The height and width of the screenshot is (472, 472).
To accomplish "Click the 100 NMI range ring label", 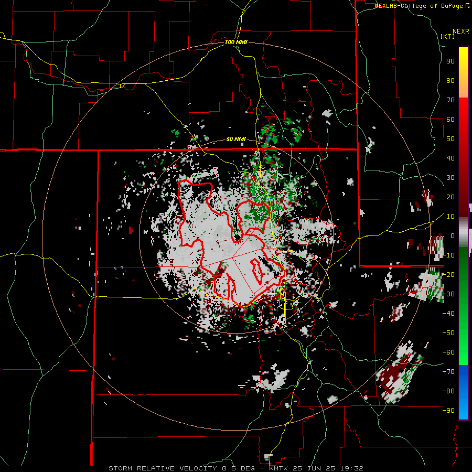I will click(x=236, y=42).
